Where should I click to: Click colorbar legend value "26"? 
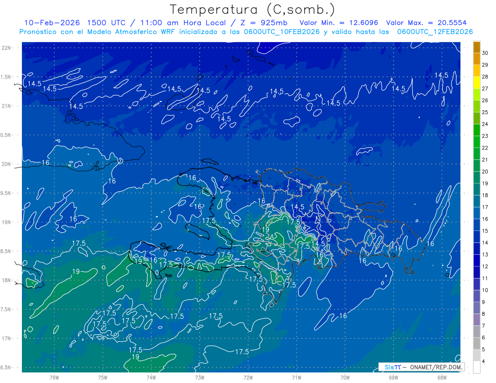(485, 100)
